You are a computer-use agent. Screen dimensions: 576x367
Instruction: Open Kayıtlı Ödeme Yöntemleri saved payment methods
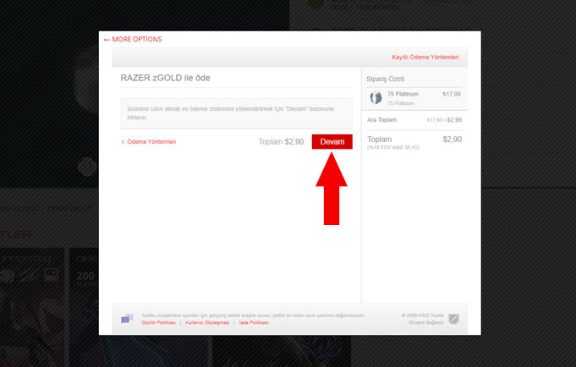[x=425, y=58]
